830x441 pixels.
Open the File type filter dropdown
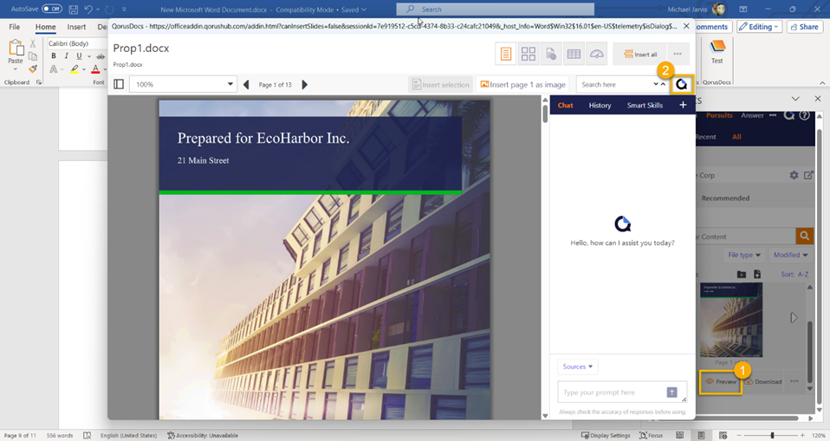(x=744, y=255)
